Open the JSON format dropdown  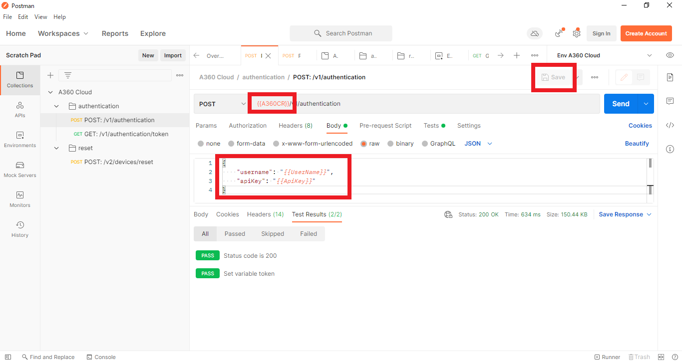coord(478,144)
